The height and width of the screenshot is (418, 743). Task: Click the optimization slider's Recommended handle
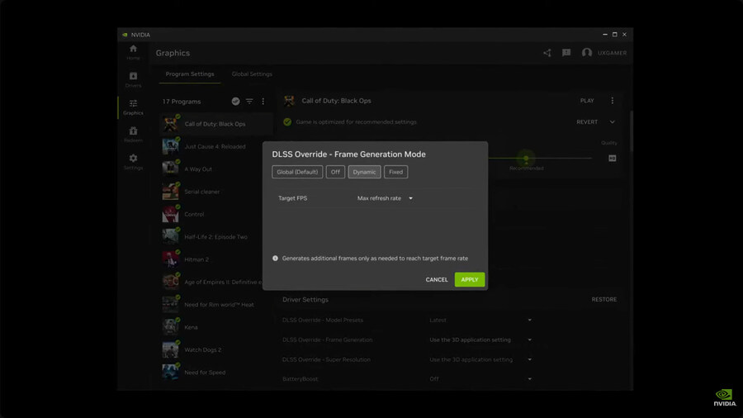[526, 158]
